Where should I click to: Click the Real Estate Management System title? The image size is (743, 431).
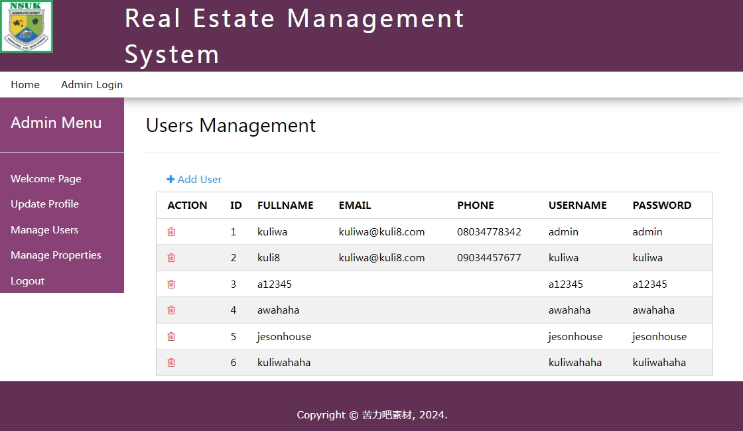coord(295,36)
